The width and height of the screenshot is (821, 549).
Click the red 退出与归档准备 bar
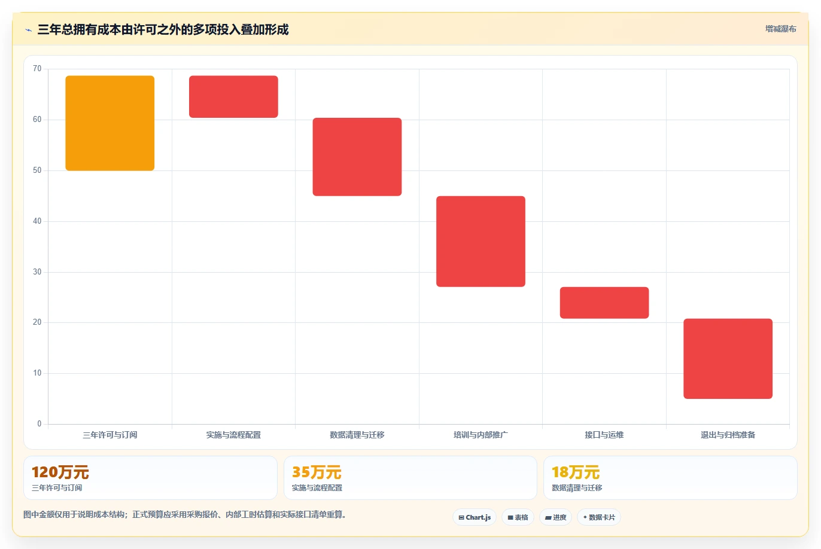(x=728, y=359)
